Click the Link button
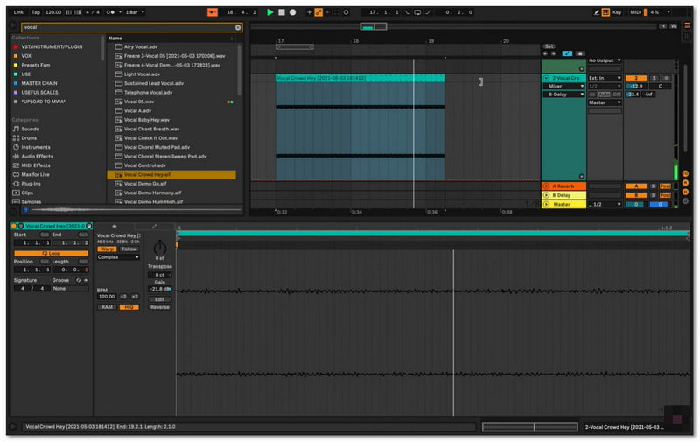The width and height of the screenshot is (700, 442). click(18, 12)
